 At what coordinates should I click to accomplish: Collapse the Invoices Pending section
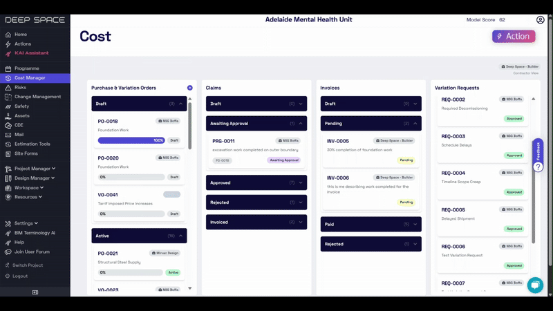click(x=371, y=124)
